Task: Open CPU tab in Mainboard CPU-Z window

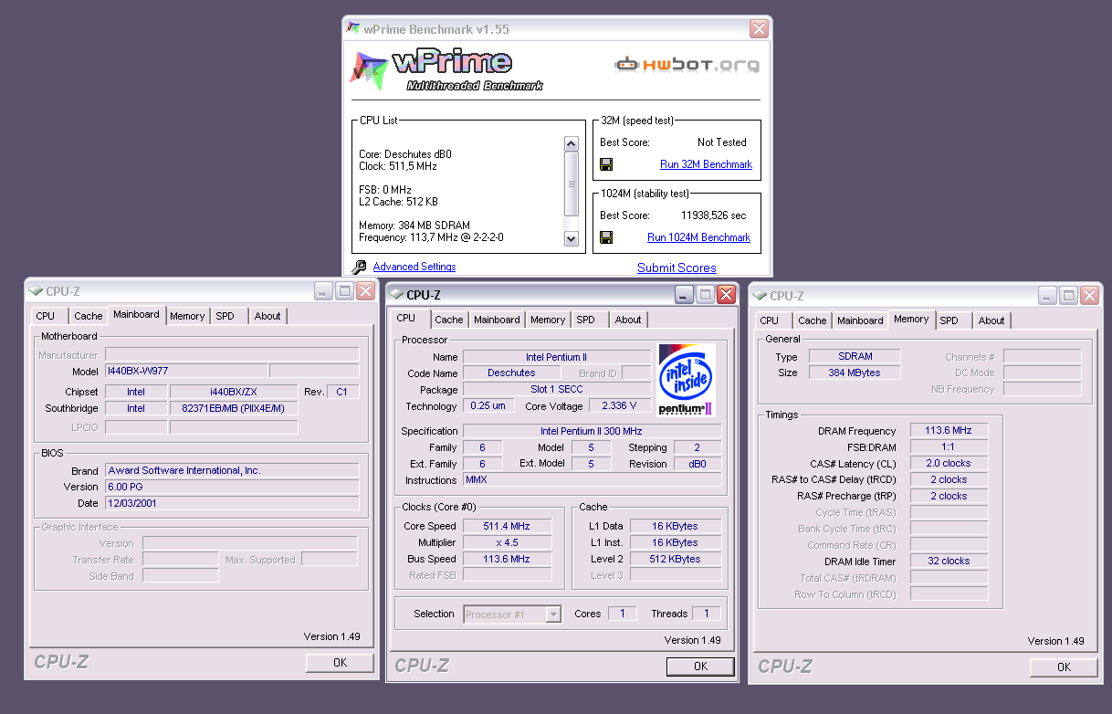Action: point(46,316)
